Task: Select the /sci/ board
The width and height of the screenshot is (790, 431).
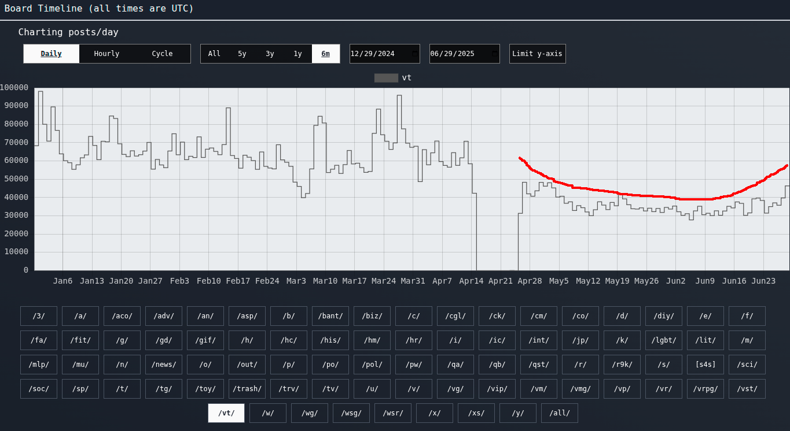Action: click(747, 365)
